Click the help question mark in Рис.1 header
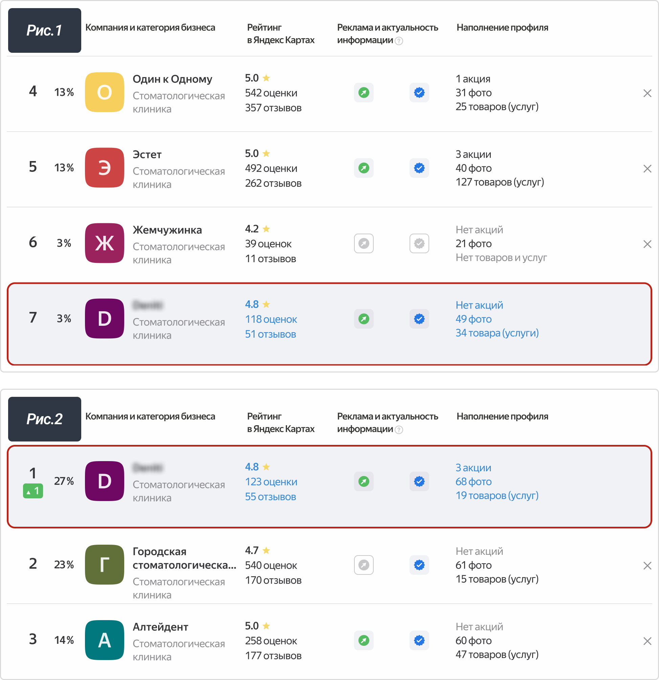The width and height of the screenshot is (659, 680). (x=399, y=41)
